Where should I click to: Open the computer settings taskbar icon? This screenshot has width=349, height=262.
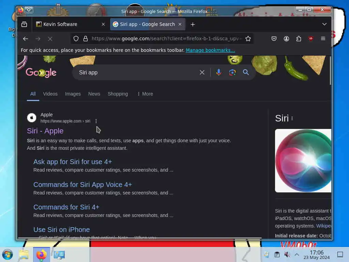click(x=59, y=255)
